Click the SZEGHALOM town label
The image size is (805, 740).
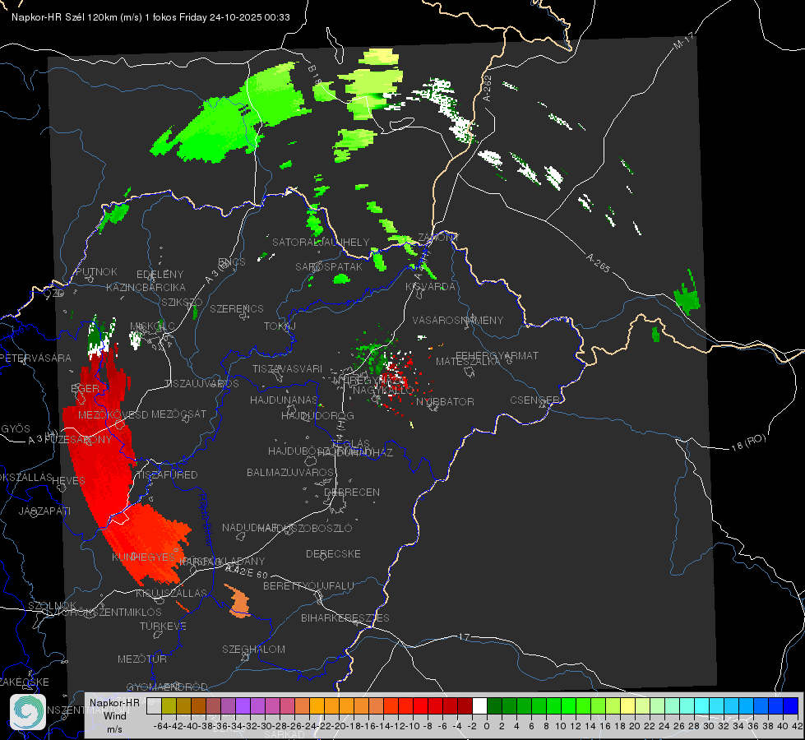(x=253, y=649)
